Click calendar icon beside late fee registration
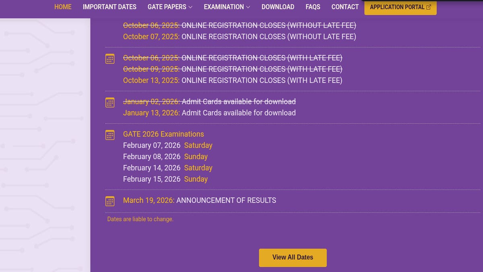Screen dimensions: 483x272 [110, 59]
